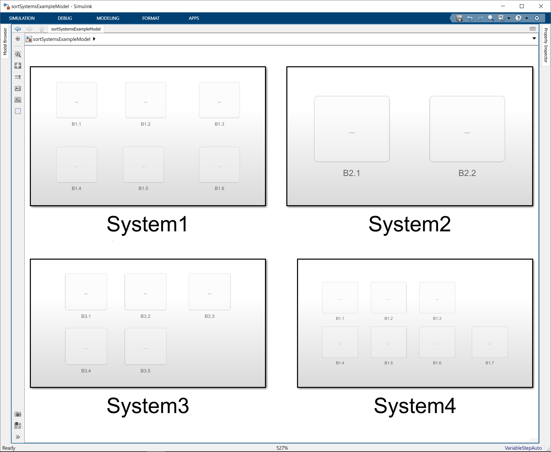Click the Fit to View icon

pos(18,66)
